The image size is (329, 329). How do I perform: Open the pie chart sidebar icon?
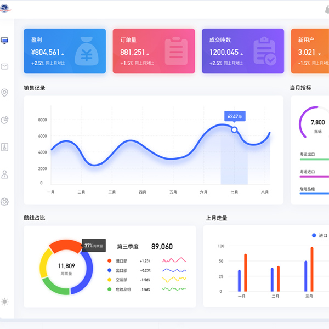click(5, 120)
